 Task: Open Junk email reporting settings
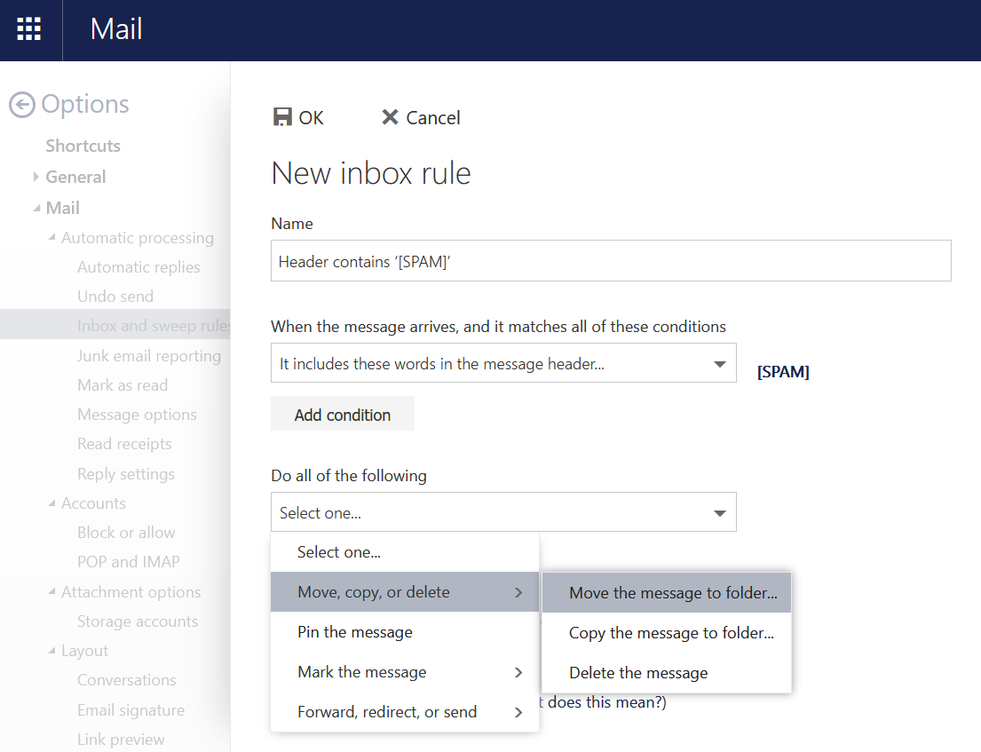[149, 356]
